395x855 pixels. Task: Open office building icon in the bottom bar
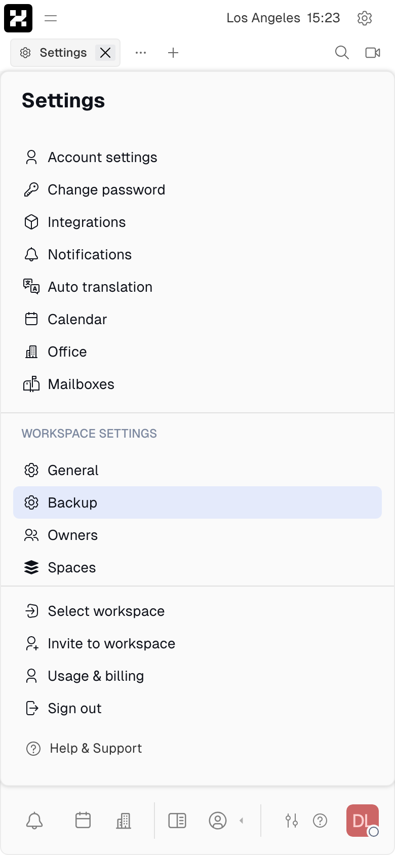tap(124, 821)
